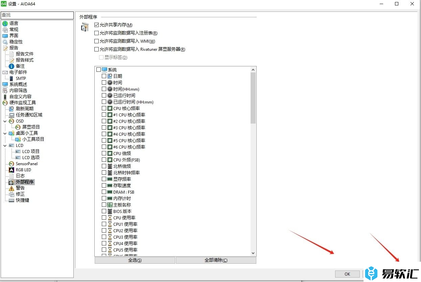Screen dimensions: 421x282
Task: Go to LCD 选项 page
Action: [31, 157]
